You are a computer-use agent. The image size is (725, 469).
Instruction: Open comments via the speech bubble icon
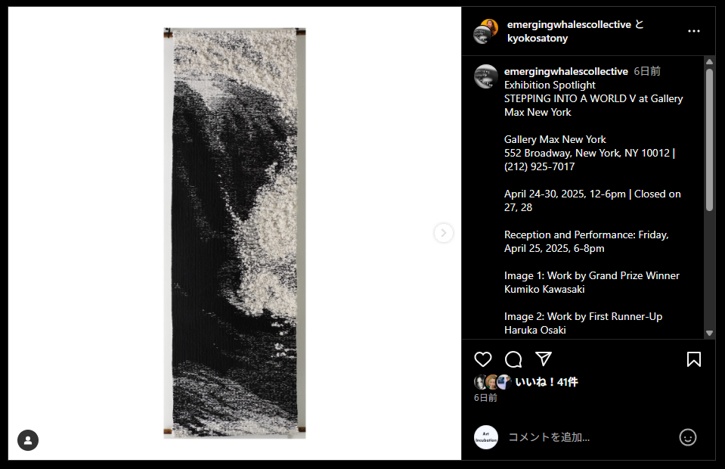[x=513, y=359]
